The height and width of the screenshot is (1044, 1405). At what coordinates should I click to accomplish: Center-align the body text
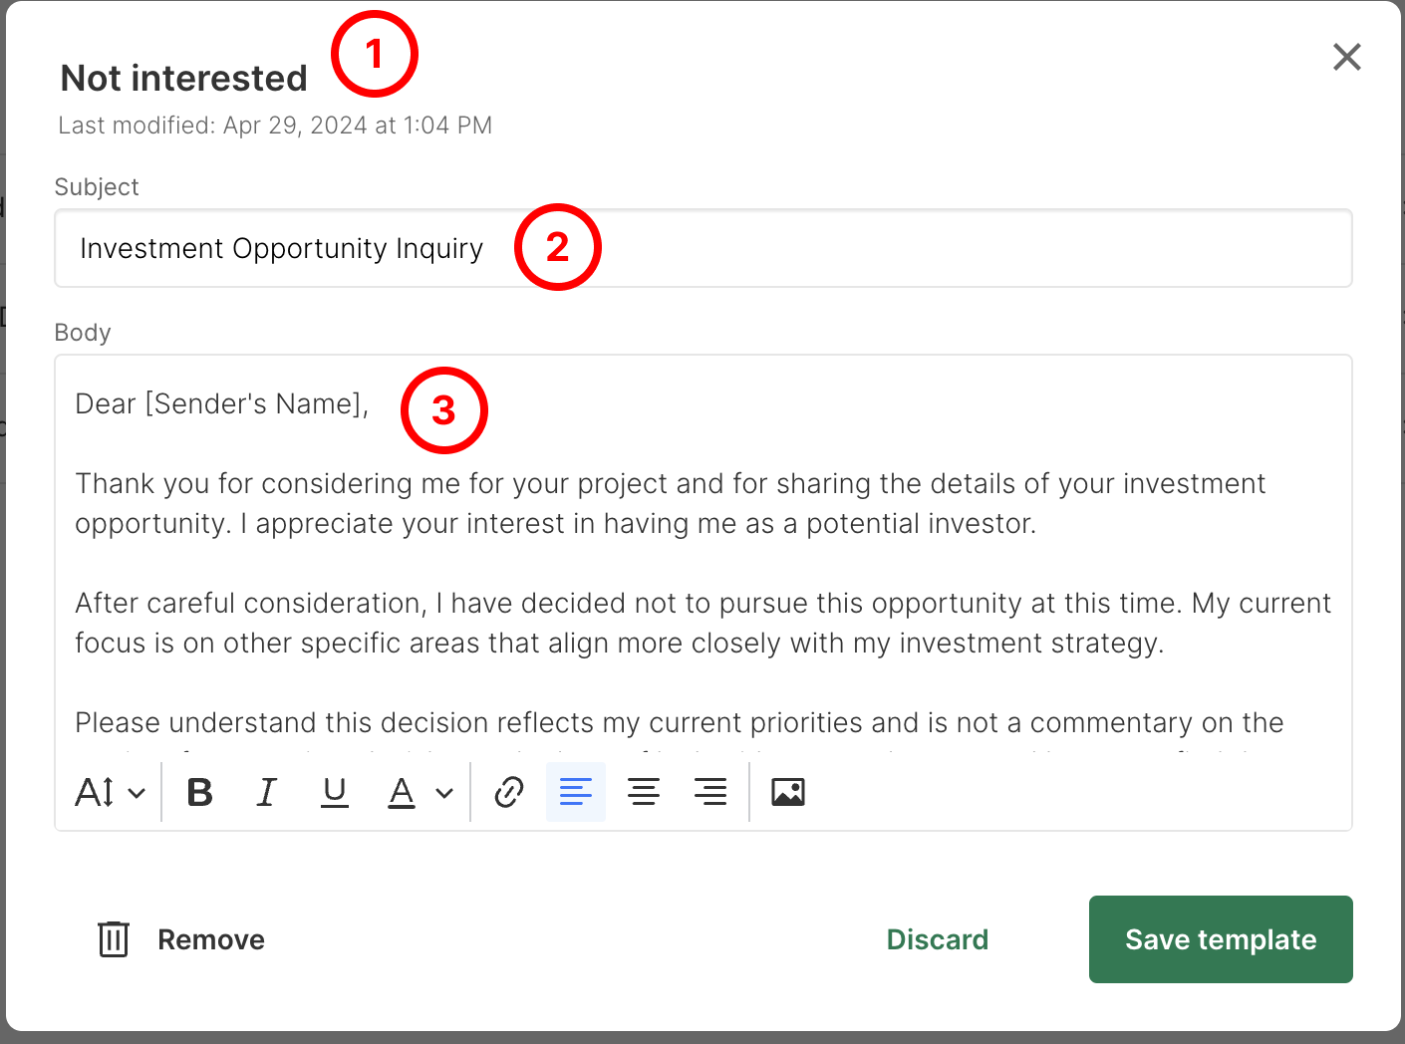click(x=644, y=792)
